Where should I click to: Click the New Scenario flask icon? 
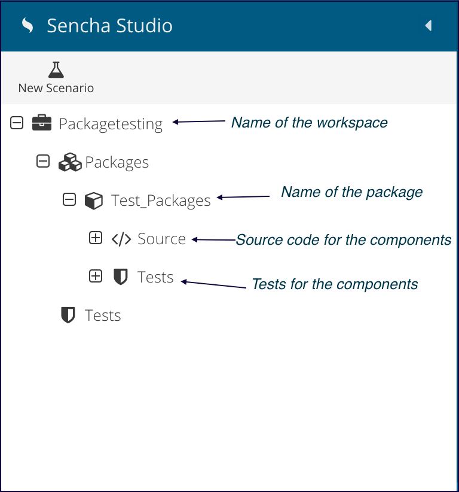(x=56, y=69)
